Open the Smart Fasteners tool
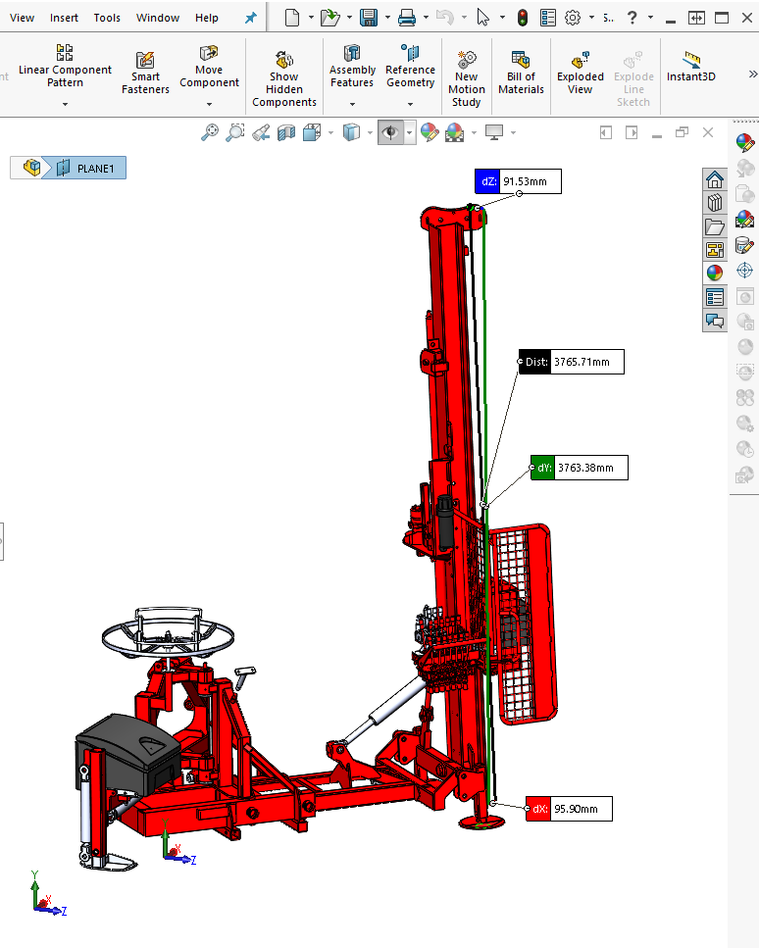 (145, 74)
